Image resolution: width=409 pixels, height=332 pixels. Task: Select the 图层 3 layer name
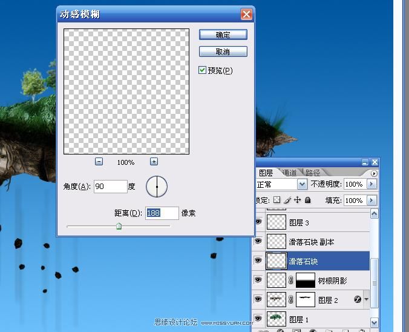pyautogui.click(x=299, y=223)
